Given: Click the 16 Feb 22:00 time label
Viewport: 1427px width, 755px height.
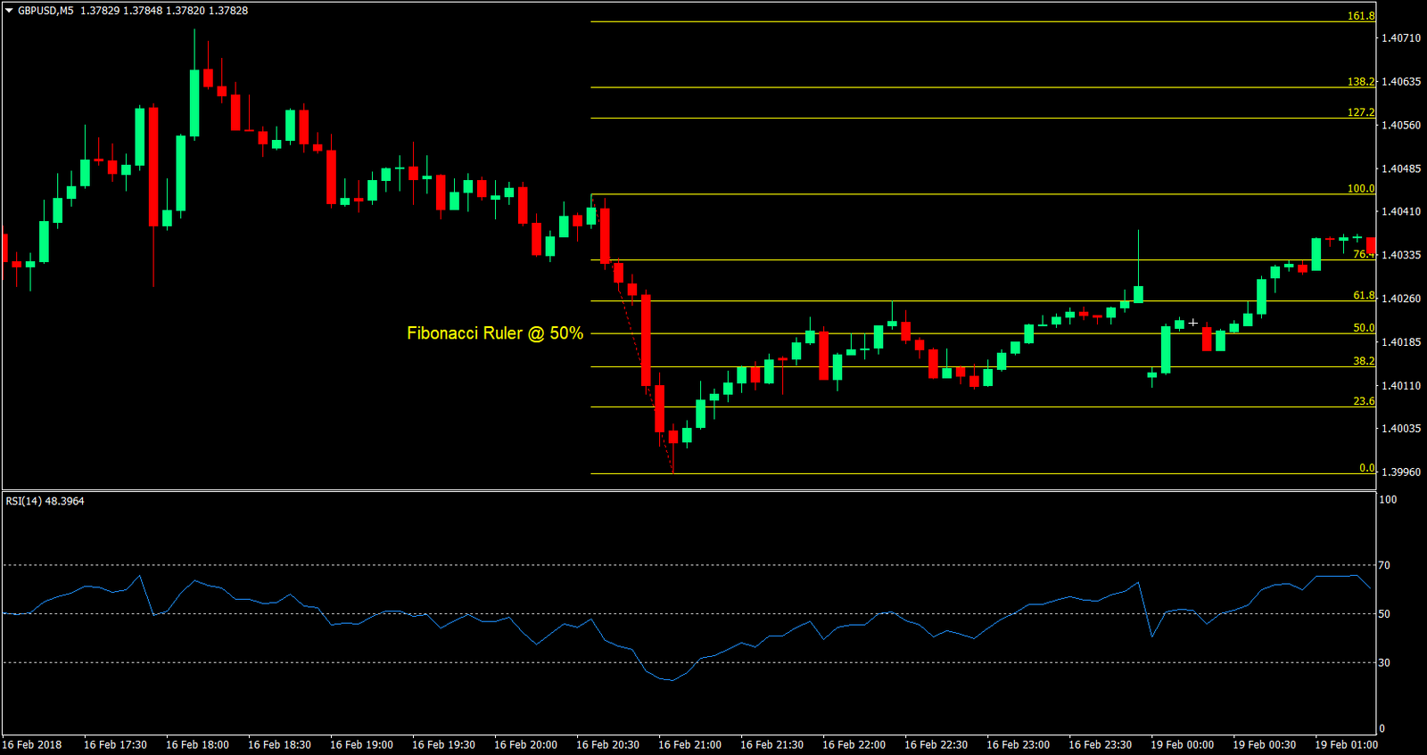Looking at the screenshot, I should pos(854,745).
